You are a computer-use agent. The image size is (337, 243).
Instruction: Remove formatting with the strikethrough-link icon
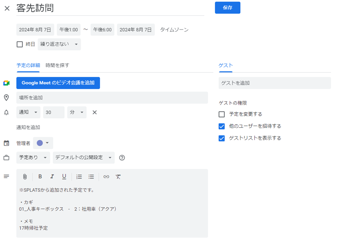point(118,176)
